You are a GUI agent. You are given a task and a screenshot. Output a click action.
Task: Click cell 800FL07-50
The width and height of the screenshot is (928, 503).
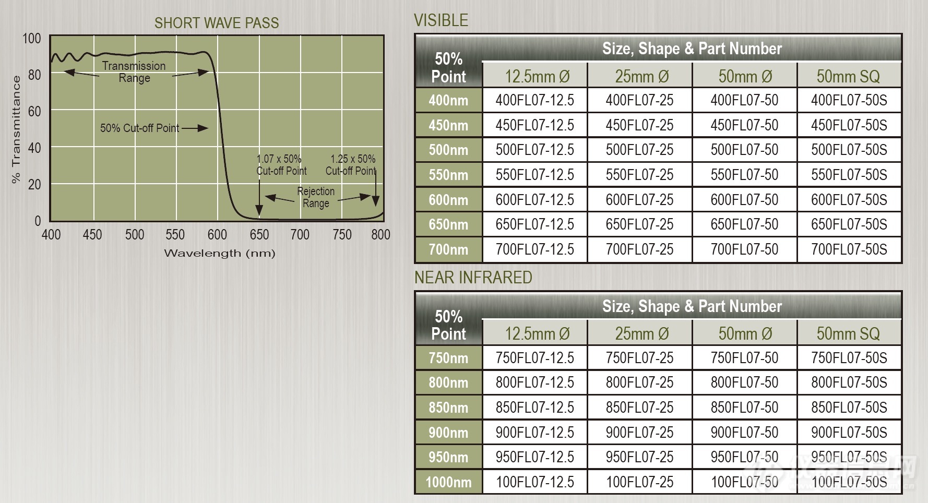744,382
